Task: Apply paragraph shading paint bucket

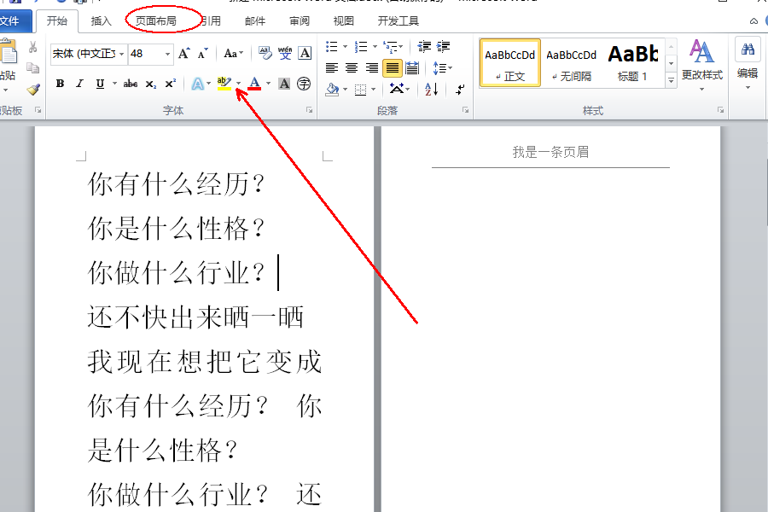Action: [332, 89]
